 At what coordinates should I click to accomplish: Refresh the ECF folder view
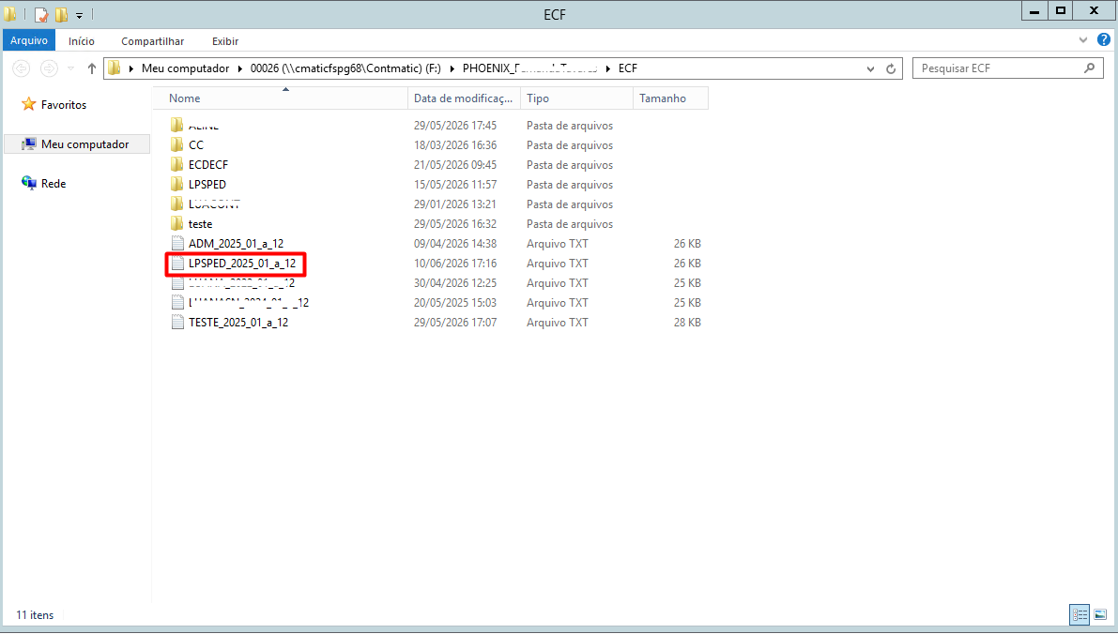[x=891, y=69]
